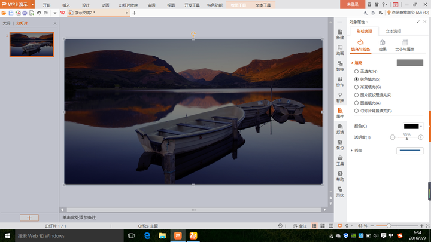Open the 插入 ribbon tab
The image size is (431, 242).
[66, 5]
